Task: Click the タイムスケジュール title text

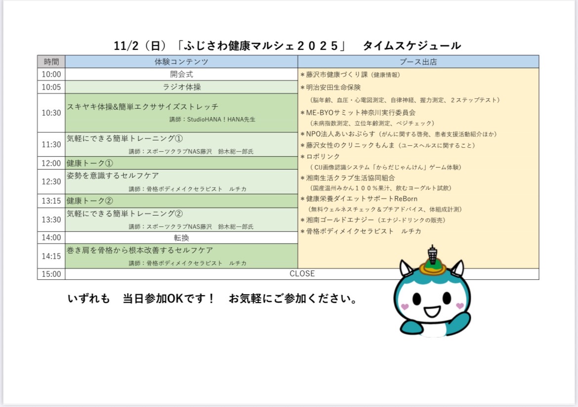Action: coord(412,46)
